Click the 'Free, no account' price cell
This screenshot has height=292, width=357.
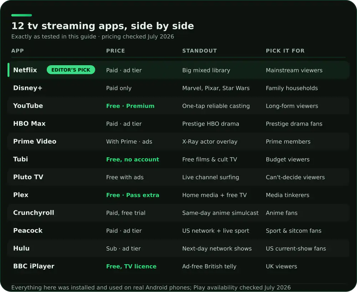[x=132, y=159]
